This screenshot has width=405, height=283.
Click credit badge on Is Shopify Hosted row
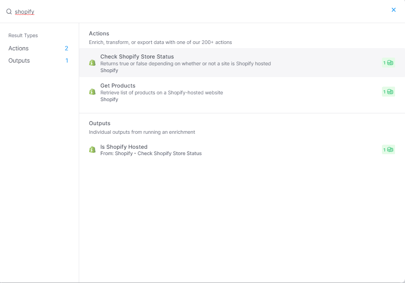tap(388, 150)
